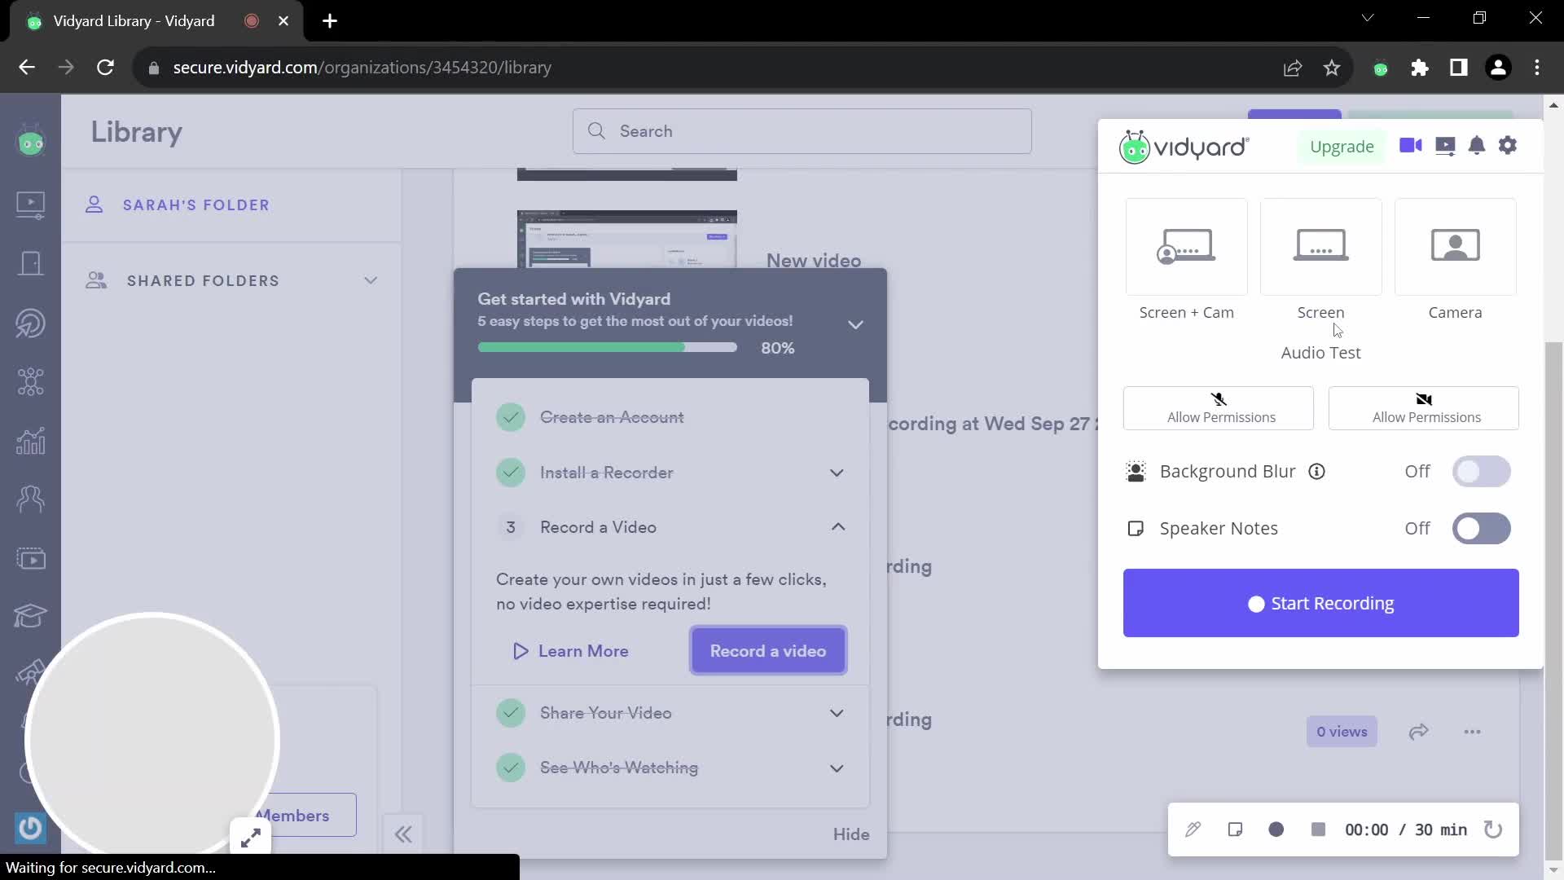
Task: Reload the page with the refresh button
Action: 105,68
